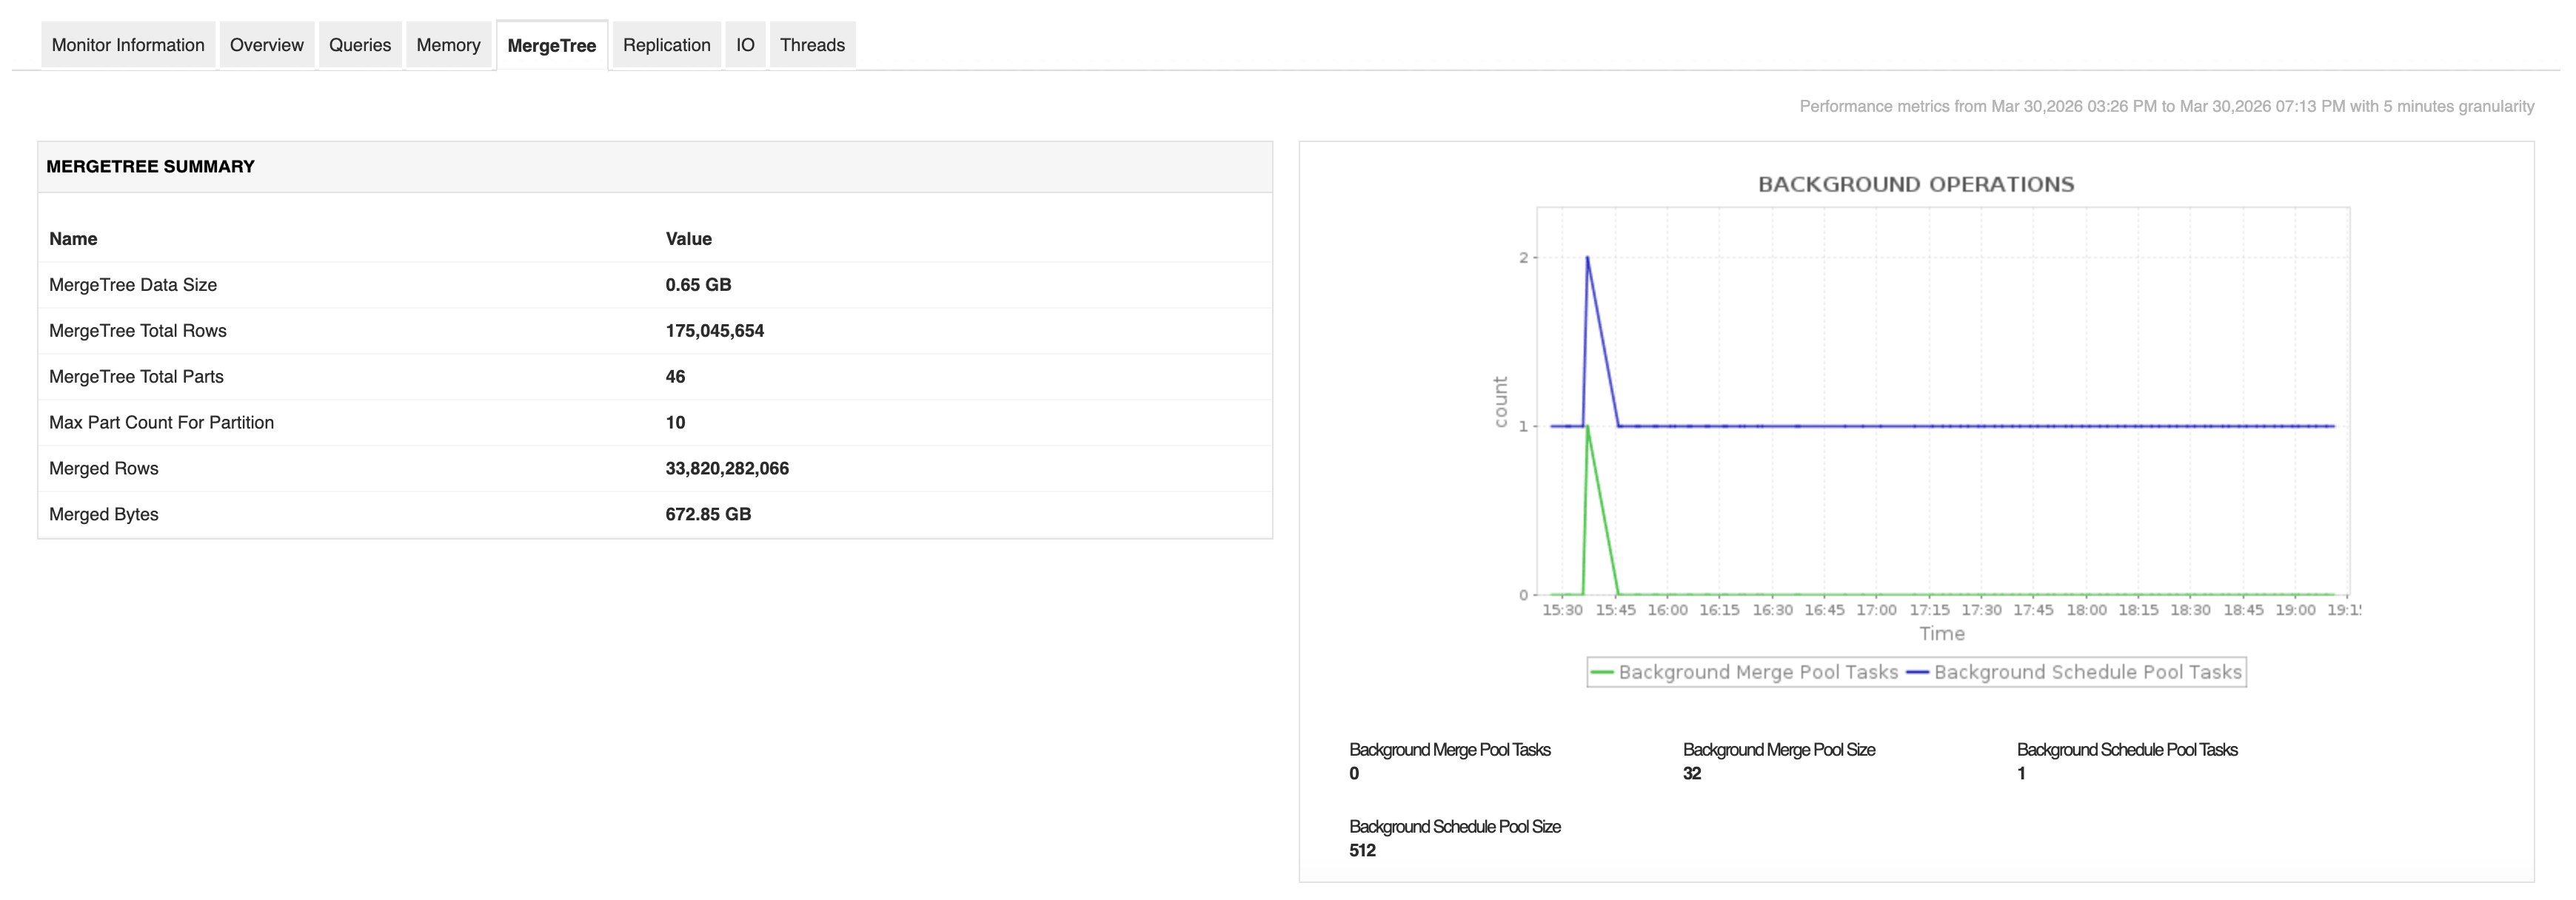Open the Replication tab

(x=666, y=45)
